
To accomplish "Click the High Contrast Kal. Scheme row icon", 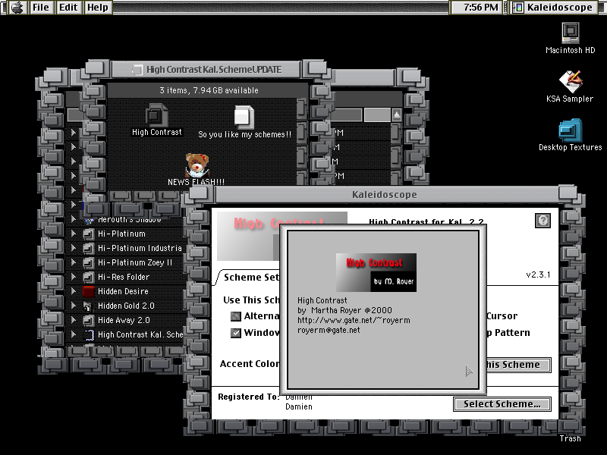I will coord(89,334).
